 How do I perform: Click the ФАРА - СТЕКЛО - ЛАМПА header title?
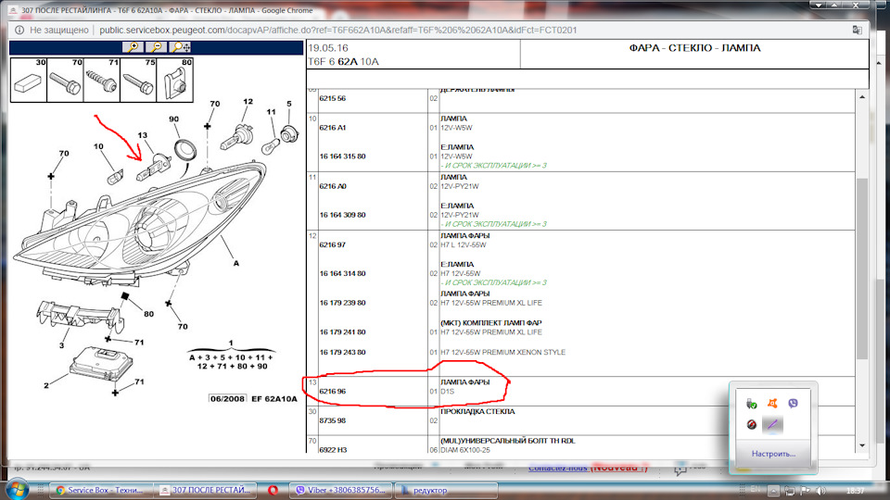[694, 48]
